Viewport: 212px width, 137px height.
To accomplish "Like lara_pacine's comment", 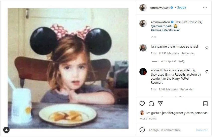I will 207,48.
